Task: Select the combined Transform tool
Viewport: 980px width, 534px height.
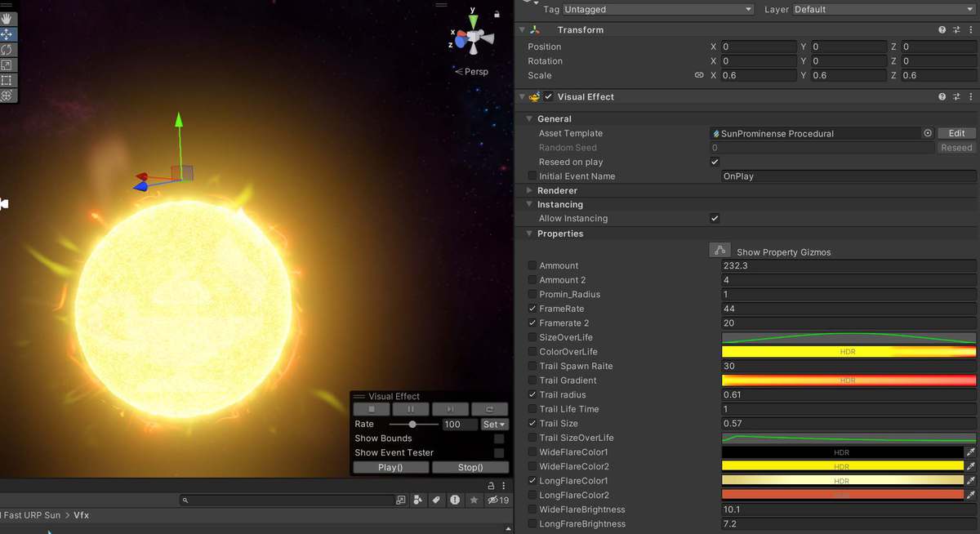Action: pos(7,96)
